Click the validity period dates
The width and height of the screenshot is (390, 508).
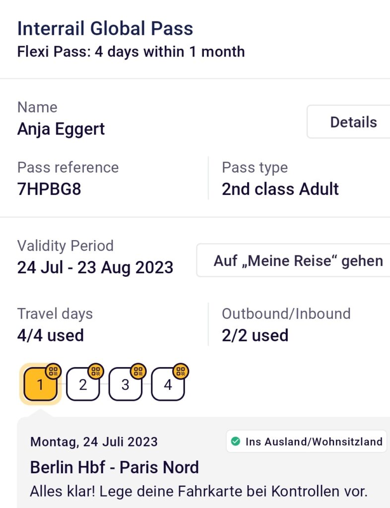point(95,267)
